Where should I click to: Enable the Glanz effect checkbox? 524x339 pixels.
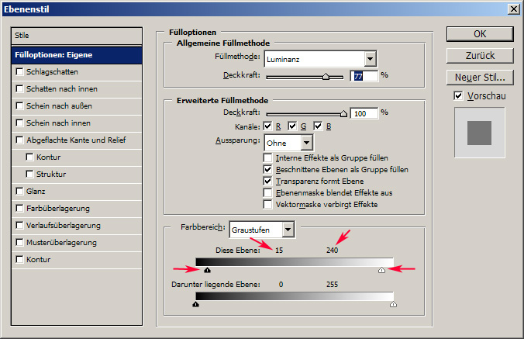[x=19, y=191]
